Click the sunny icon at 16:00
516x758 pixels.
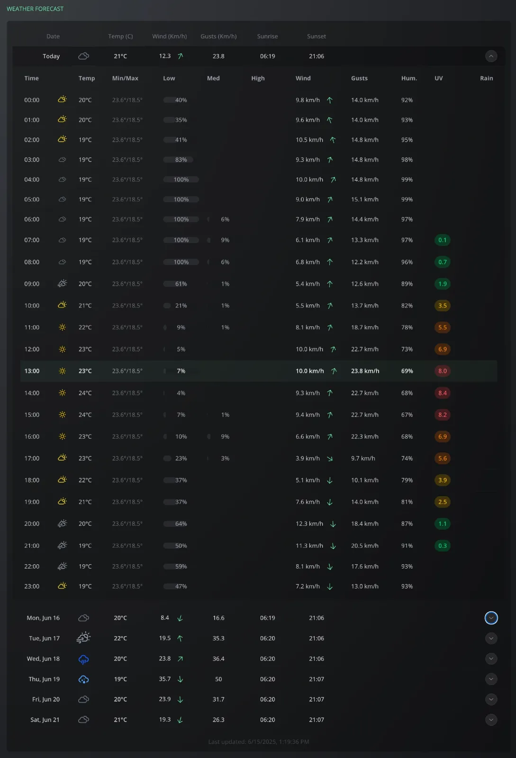pos(62,436)
